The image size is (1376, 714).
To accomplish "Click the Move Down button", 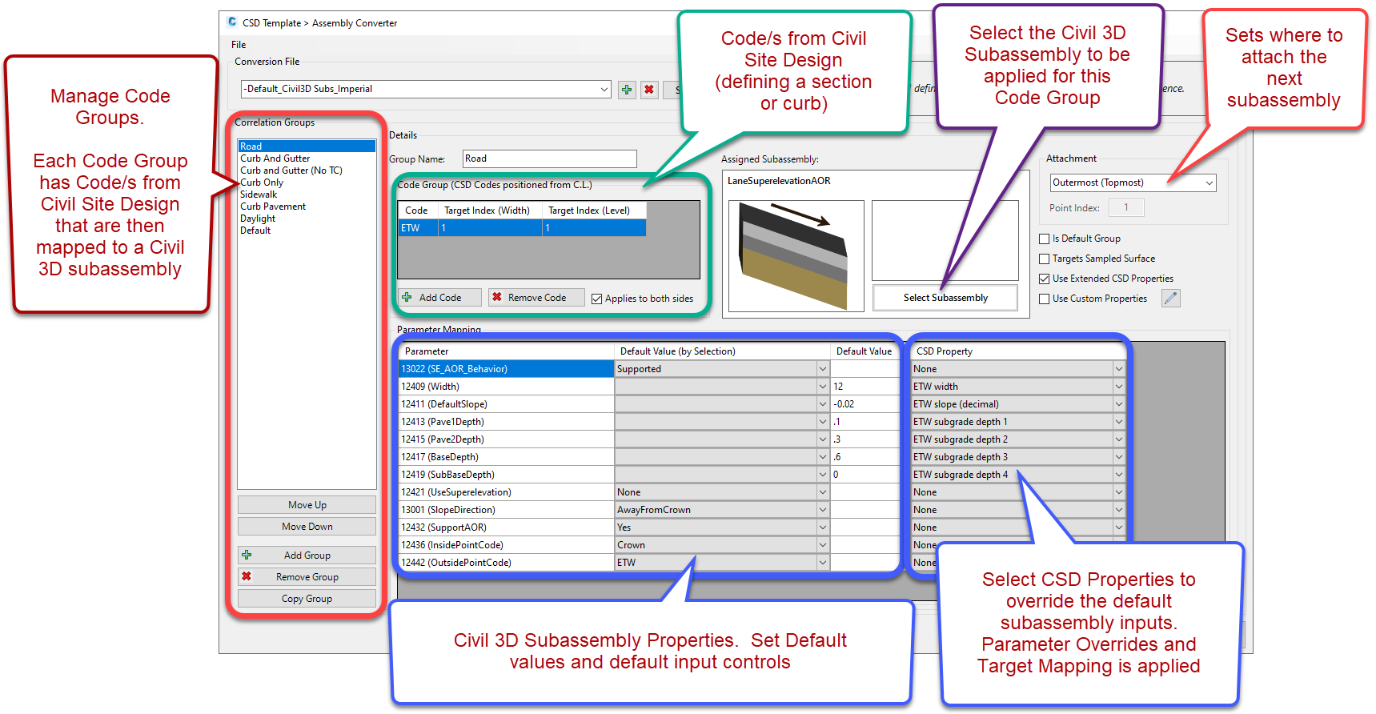I will [307, 527].
